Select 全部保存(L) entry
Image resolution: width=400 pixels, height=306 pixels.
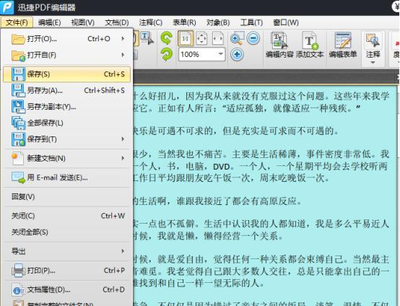coord(67,123)
